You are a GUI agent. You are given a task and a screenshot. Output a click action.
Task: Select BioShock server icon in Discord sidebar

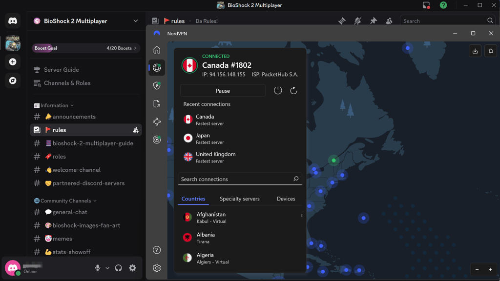pos(13,43)
